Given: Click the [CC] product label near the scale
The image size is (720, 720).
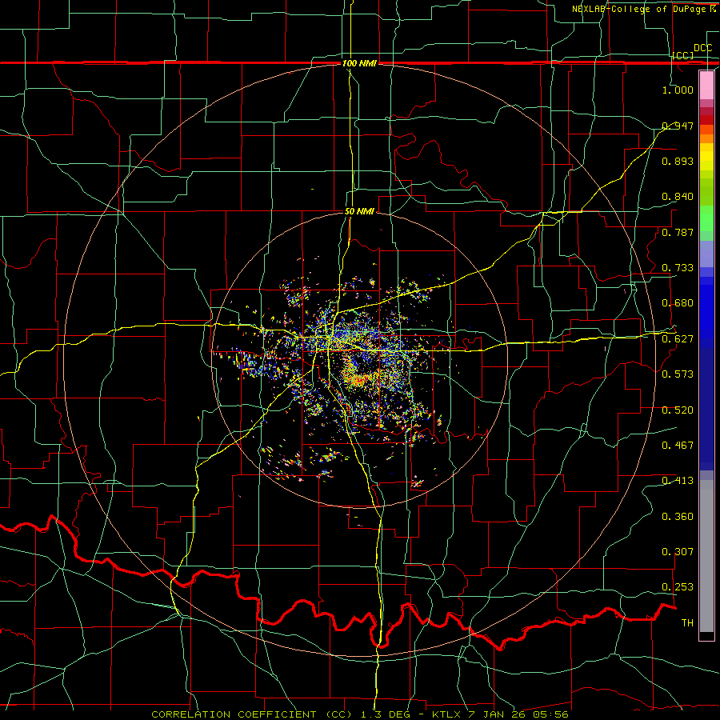Looking at the screenshot, I should (x=683, y=55).
